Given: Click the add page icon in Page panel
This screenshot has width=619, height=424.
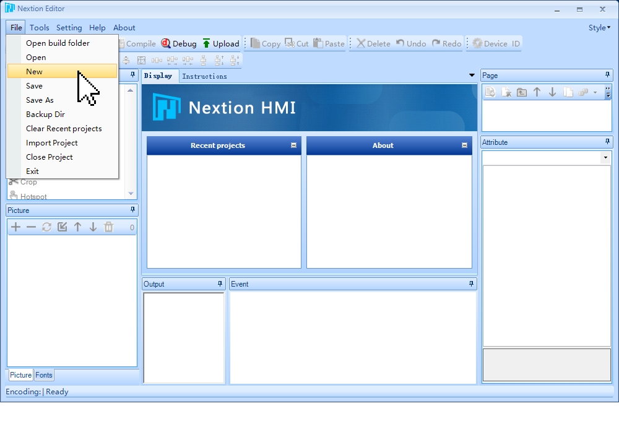Looking at the screenshot, I should pos(490,92).
